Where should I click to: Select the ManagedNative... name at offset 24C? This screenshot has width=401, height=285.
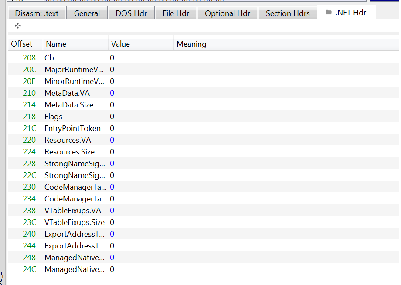coord(75,269)
